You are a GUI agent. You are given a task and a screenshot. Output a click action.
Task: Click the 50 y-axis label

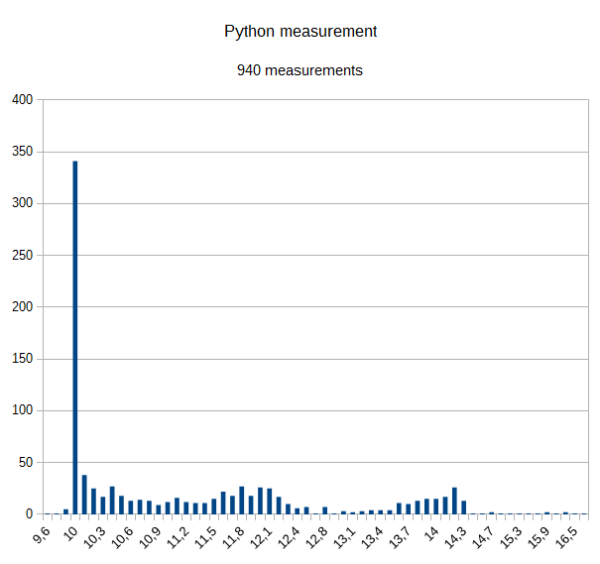click(x=26, y=462)
